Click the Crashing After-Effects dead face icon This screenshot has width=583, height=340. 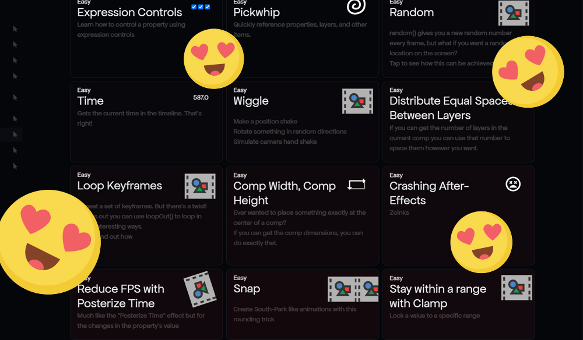pos(513,184)
